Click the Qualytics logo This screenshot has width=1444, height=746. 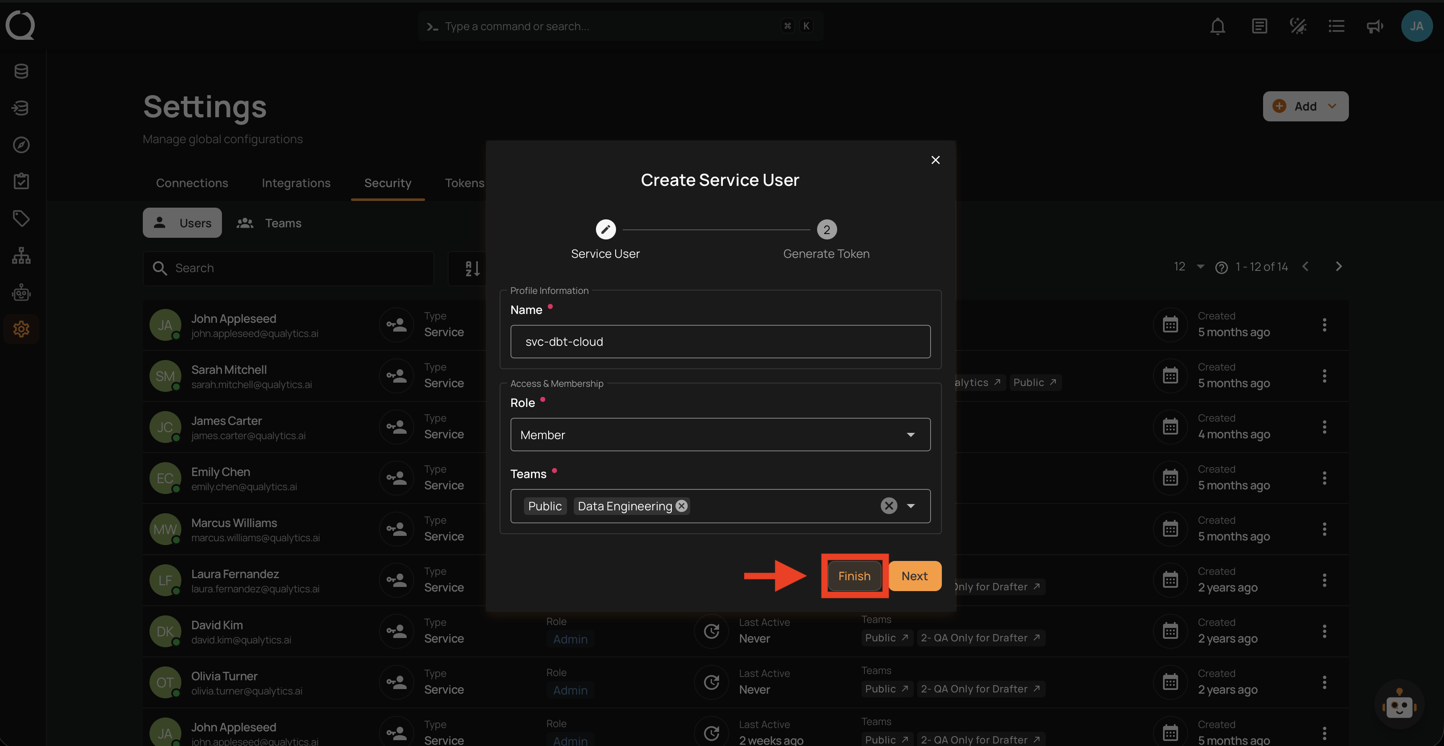click(20, 25)
